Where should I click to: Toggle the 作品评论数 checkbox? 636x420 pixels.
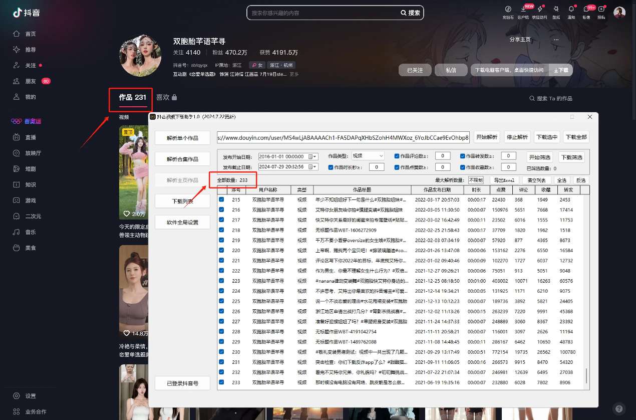(397, 156)
